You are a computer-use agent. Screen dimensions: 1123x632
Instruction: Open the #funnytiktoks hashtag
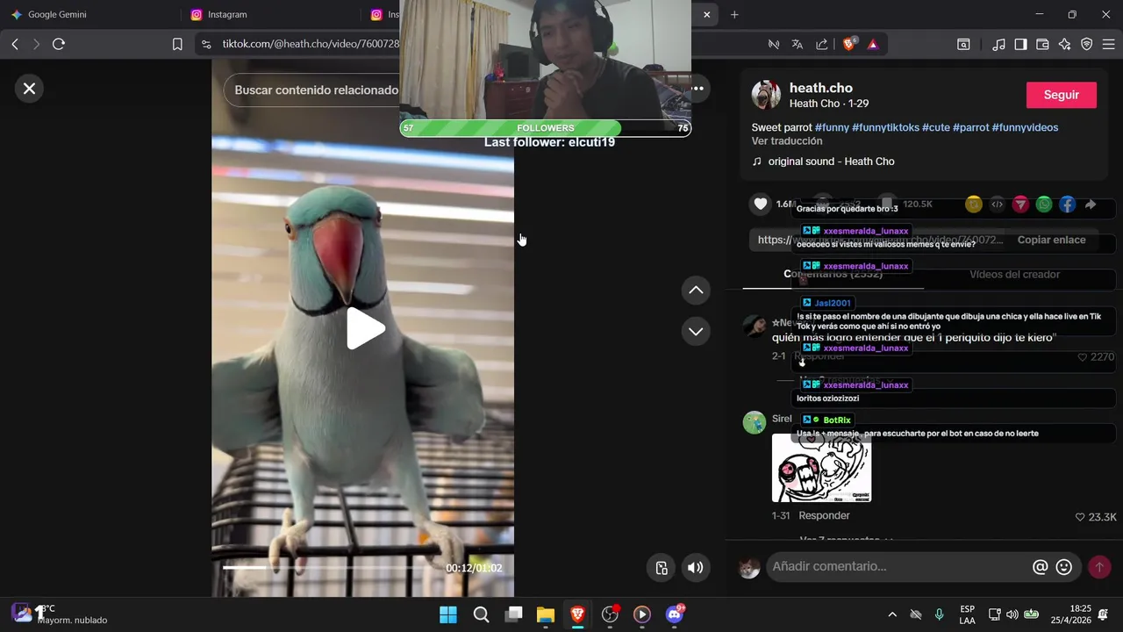885,127
